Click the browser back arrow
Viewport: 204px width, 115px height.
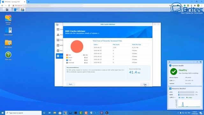click(x=2, y=6)
